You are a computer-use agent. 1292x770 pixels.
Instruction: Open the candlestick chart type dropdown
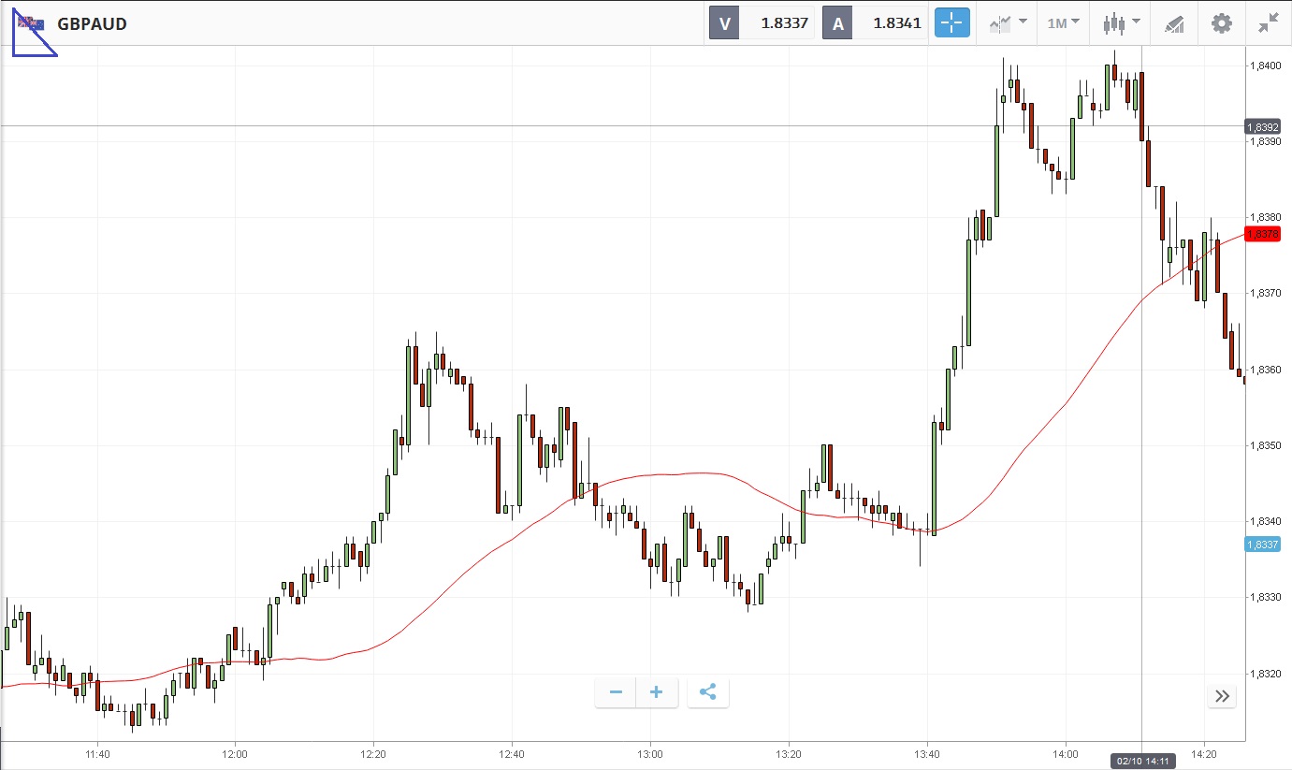pos(1121,23)
